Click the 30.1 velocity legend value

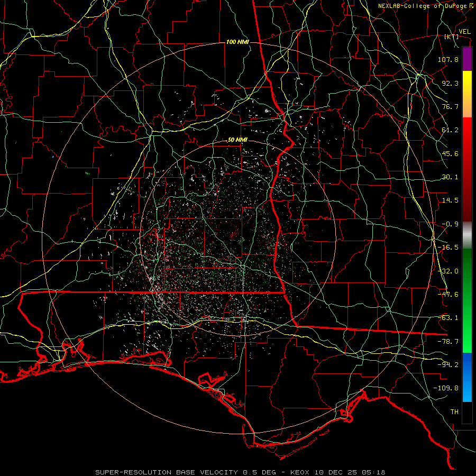pos(450,177)
